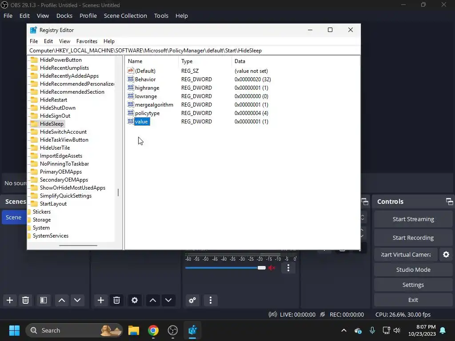Remove selected source with the trash icon
The height and width of the screenshot is (341, 455).
[x=117, y=300]
